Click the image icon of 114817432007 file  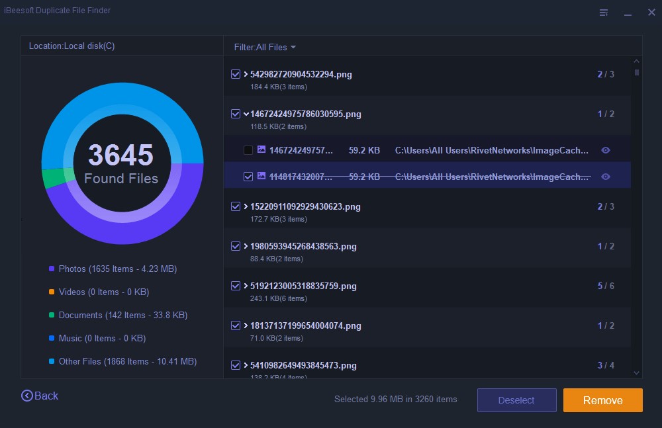(x=261, y=177)
